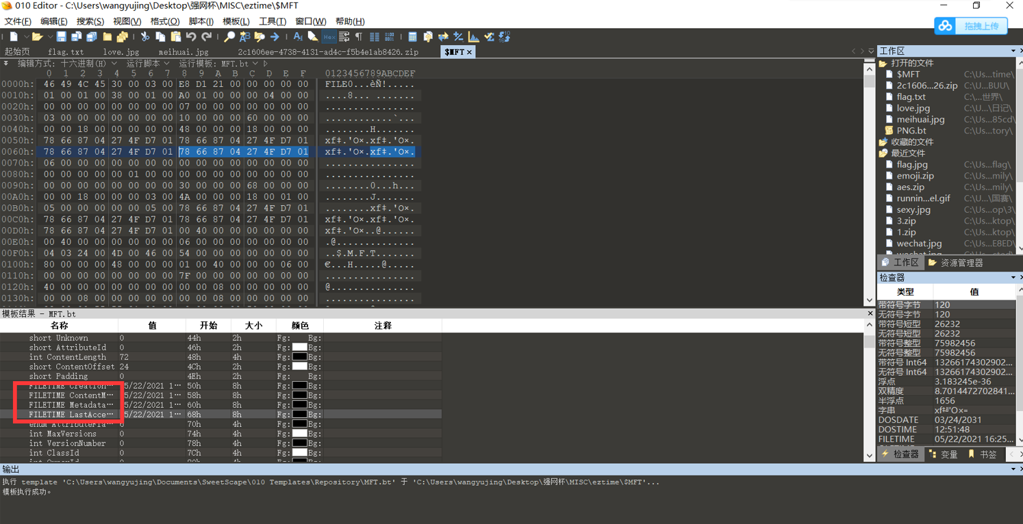Open the Calculator tool icon
Viewport: 1023px width, 524px height.
[412, 37]
